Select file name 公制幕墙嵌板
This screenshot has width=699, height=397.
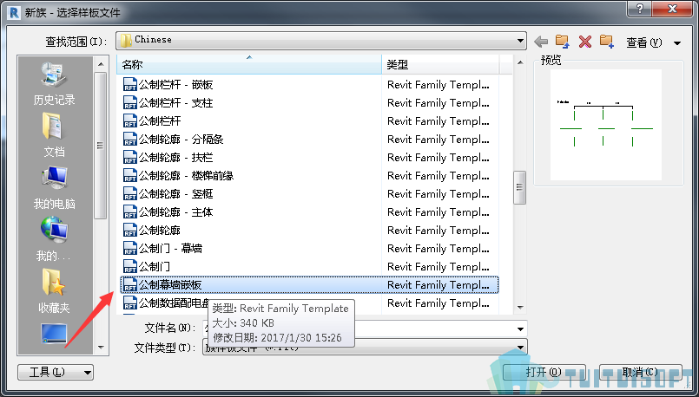pyautogui.click(x=170, y=285)
